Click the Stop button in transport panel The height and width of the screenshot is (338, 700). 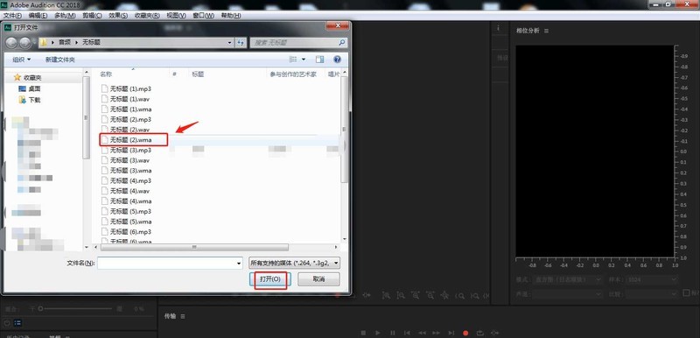(363, 333)
